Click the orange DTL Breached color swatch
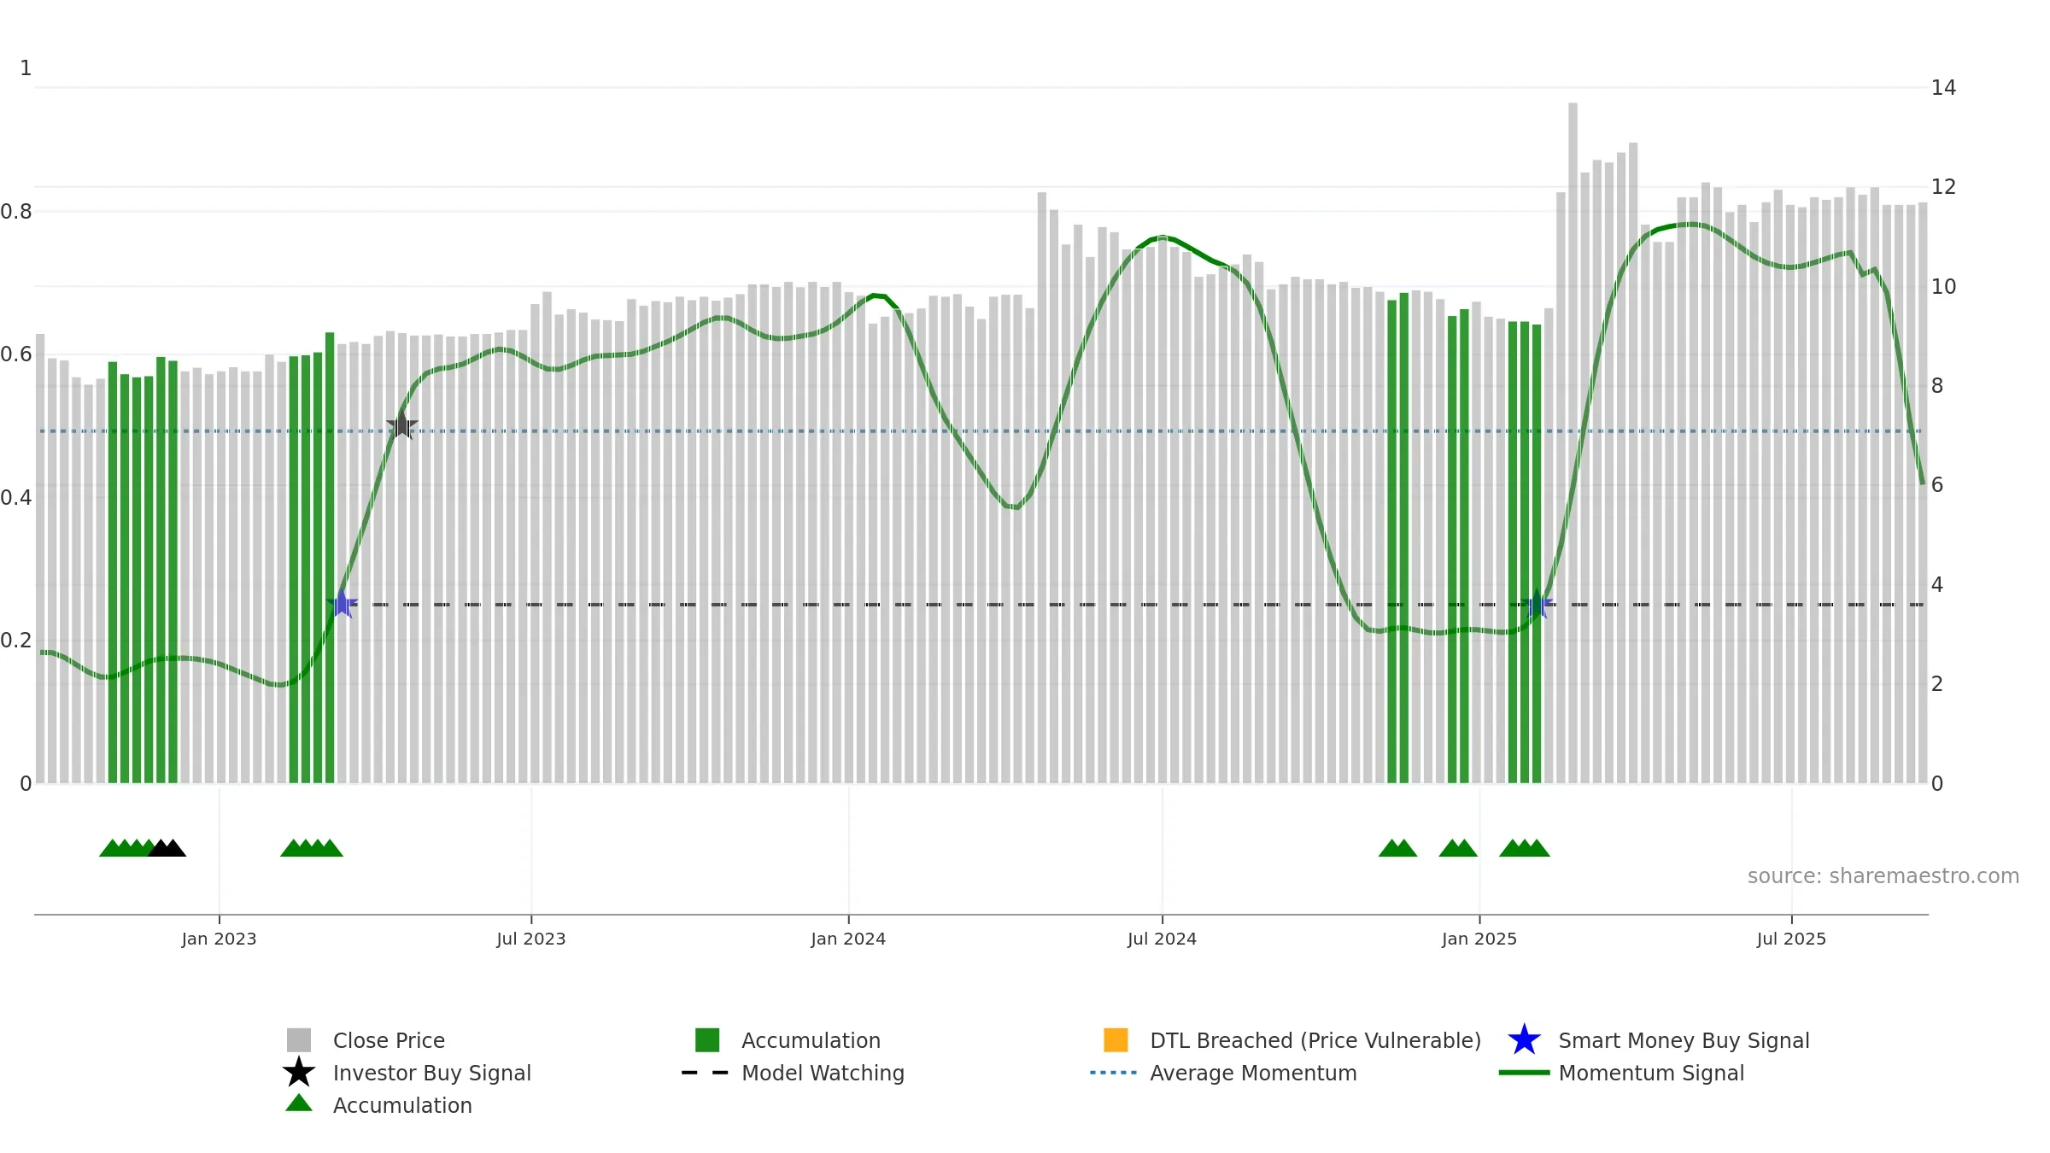 (x=1116, y=1039)
